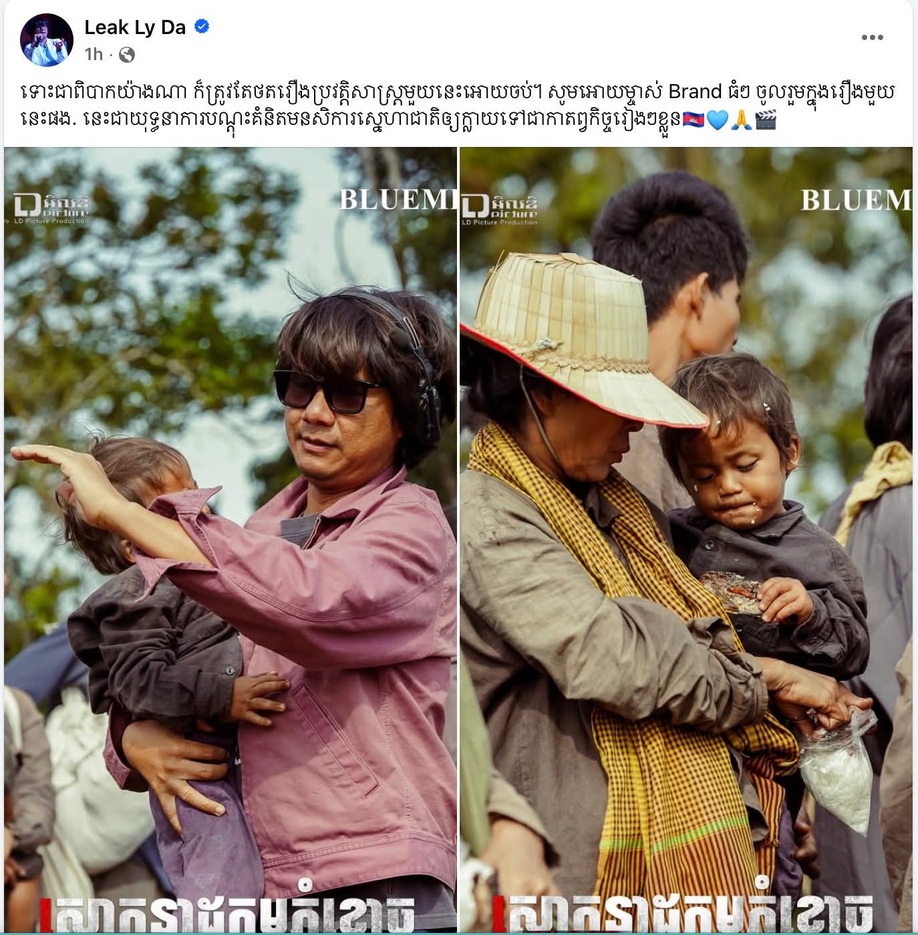Viewport: 918px width, 935px height.
Task: Click the clapperboard emoji
Action: [x=765, y=121]
